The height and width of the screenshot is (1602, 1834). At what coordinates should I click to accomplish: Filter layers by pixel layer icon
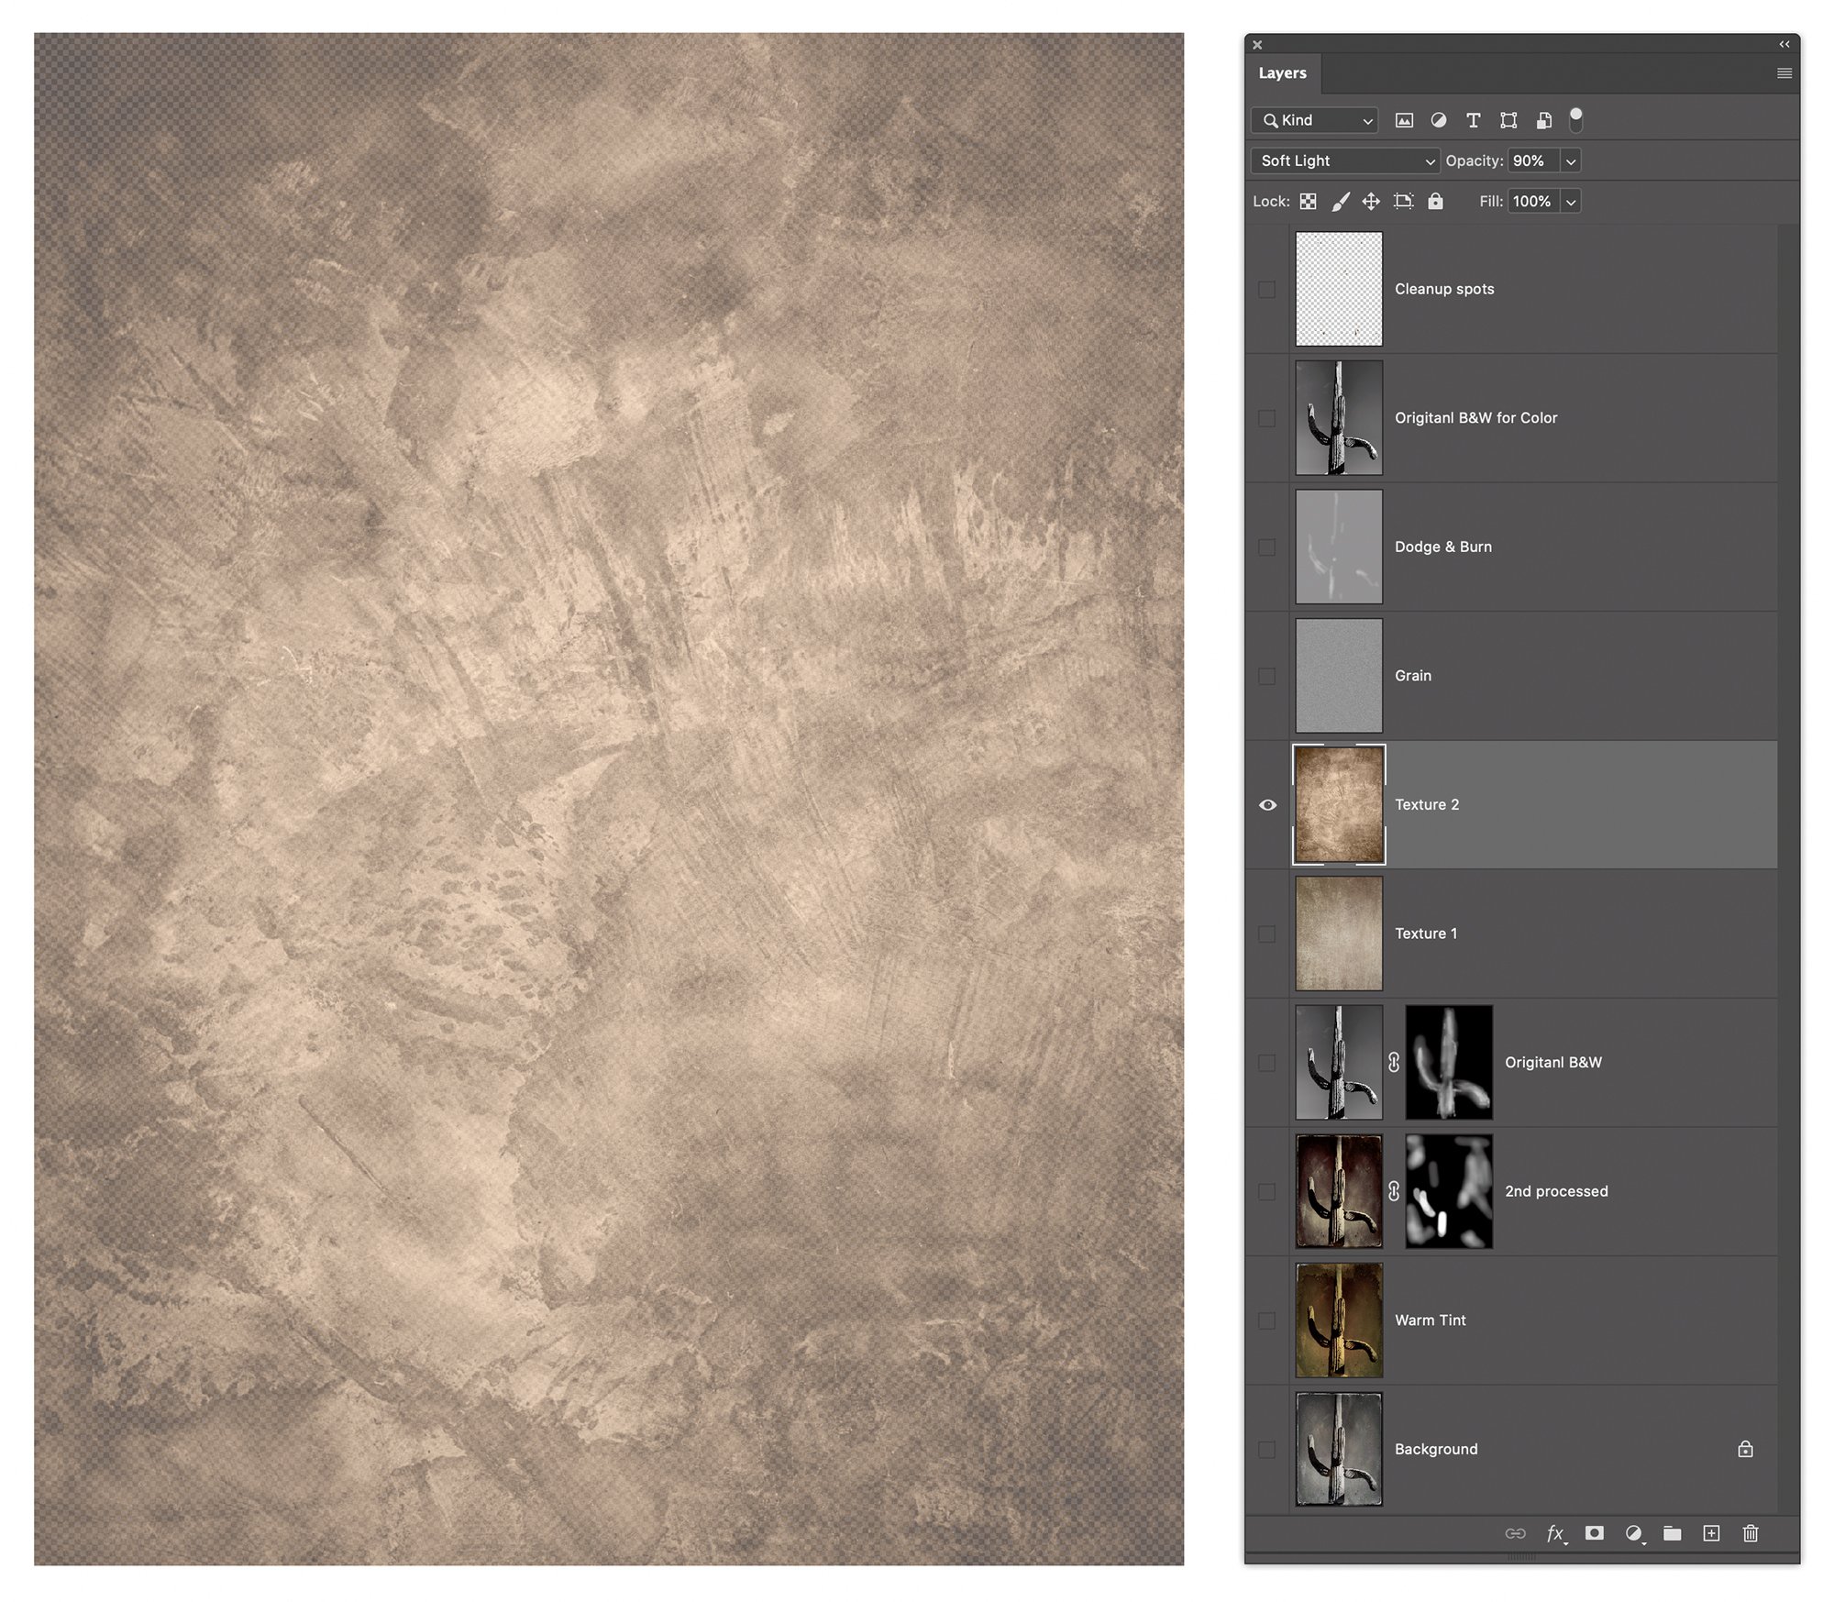[x=1403, y=120]
